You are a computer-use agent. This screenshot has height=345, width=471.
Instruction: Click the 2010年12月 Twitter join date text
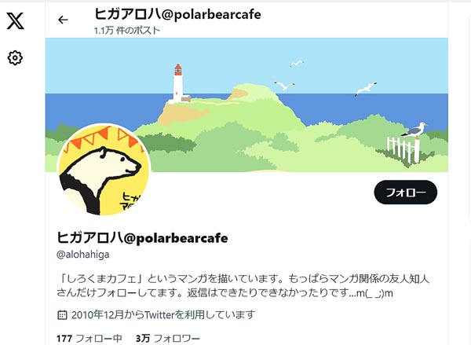pyautogui.click(x=163, y=315)
